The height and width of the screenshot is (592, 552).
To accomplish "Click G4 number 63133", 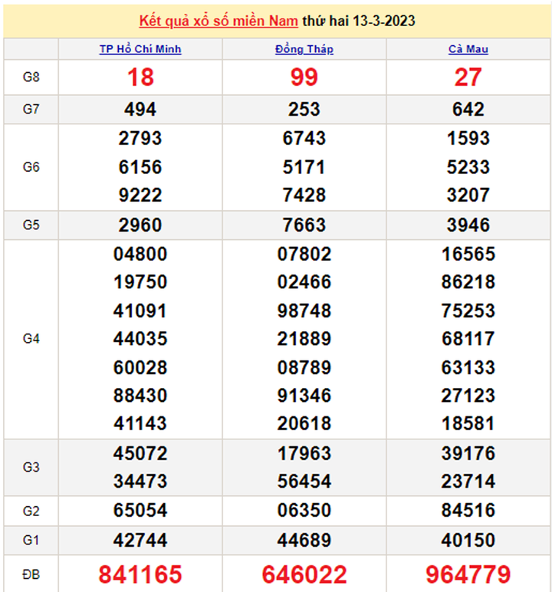I will [468, 367].
